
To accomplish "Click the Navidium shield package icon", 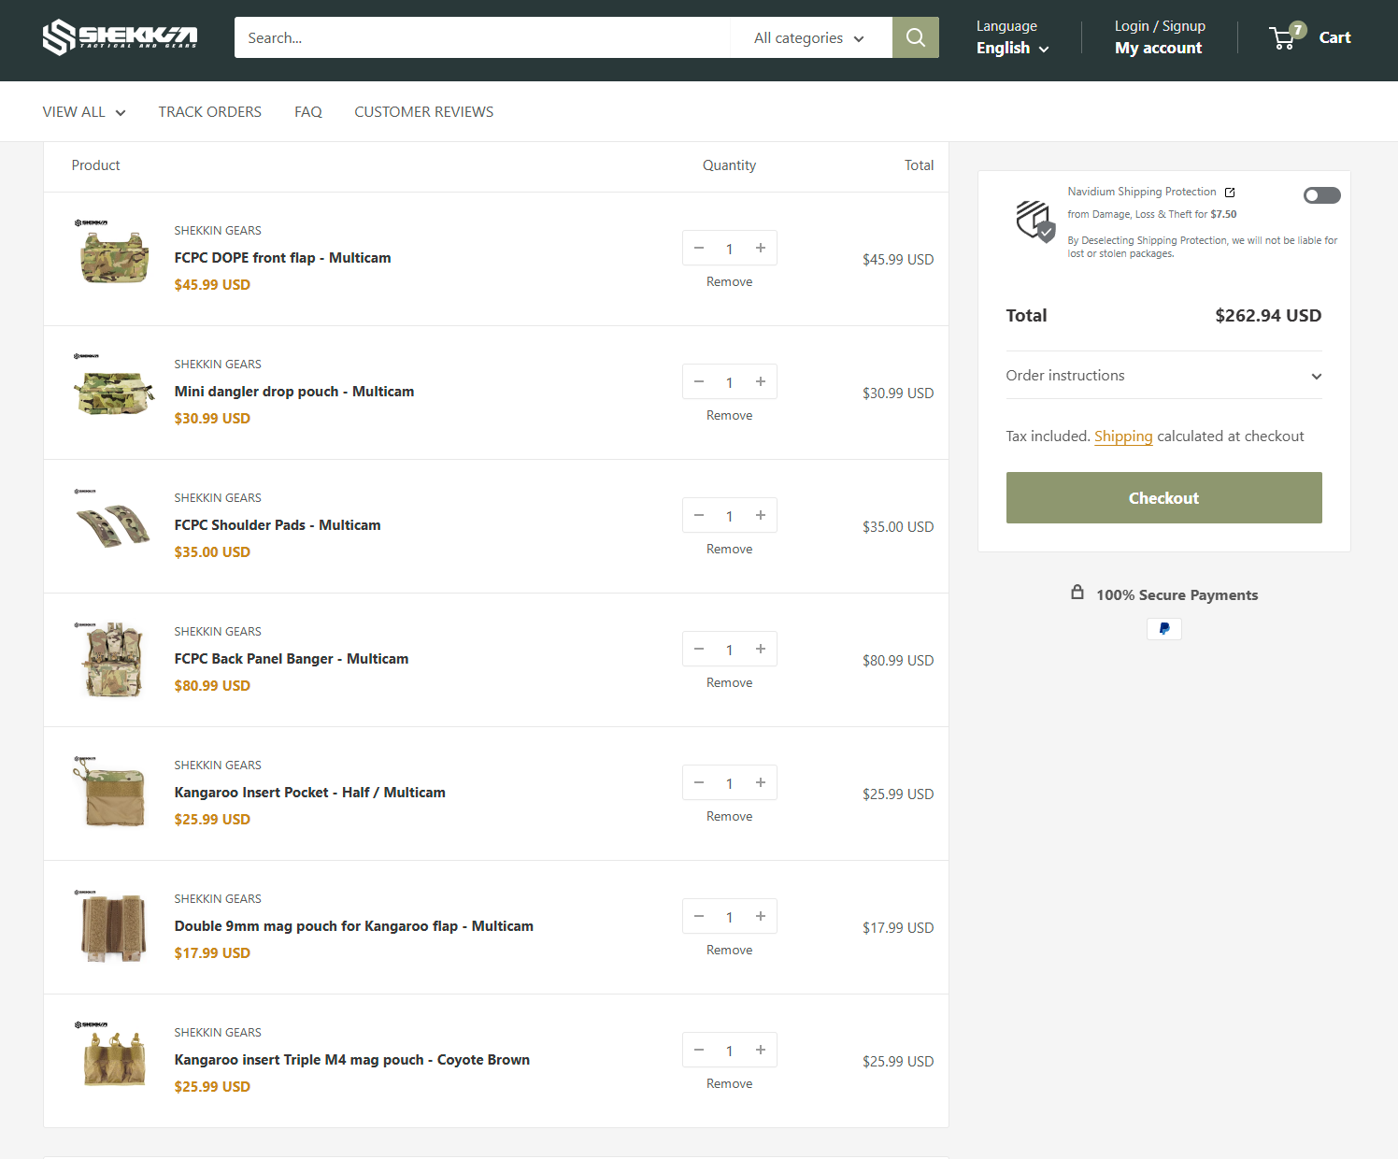I will [x=1035, y=221].
